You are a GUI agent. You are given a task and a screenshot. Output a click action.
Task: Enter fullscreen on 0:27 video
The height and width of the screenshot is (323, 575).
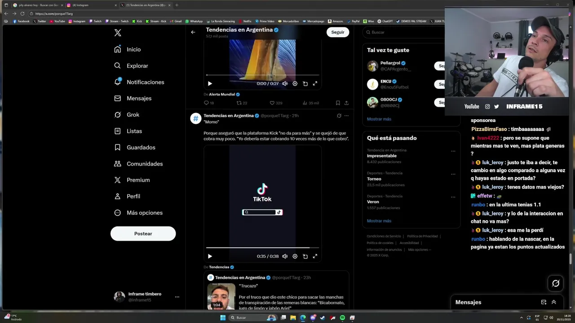tap(315, 83)
